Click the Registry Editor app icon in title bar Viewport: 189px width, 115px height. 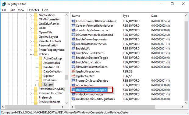[4, 4]
